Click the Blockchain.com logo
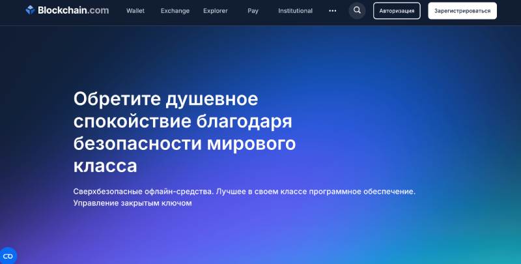 tap(67, 10)
